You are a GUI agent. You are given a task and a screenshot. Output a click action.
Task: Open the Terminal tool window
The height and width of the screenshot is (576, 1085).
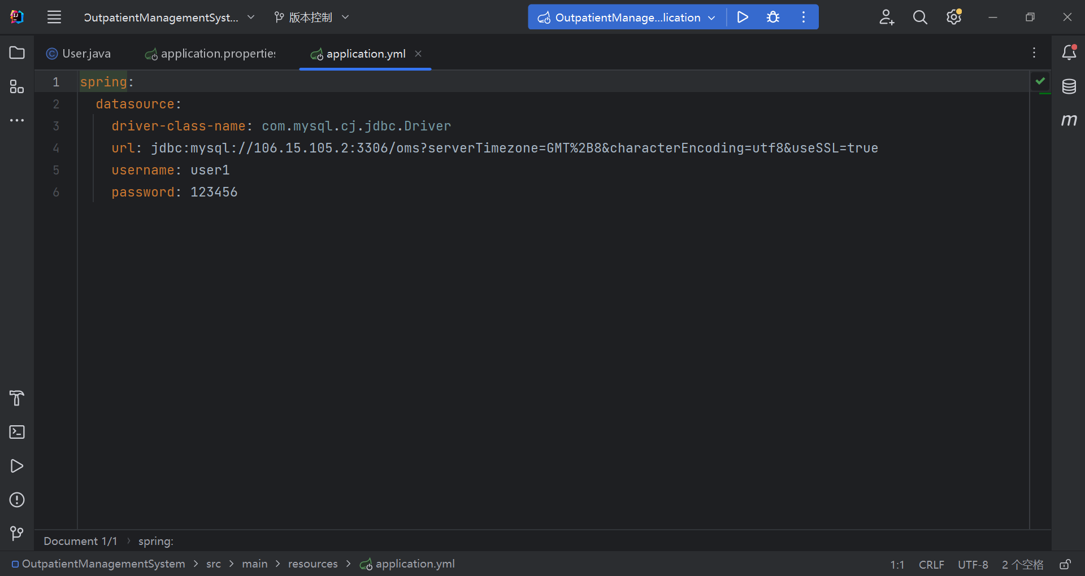[17, 432]
